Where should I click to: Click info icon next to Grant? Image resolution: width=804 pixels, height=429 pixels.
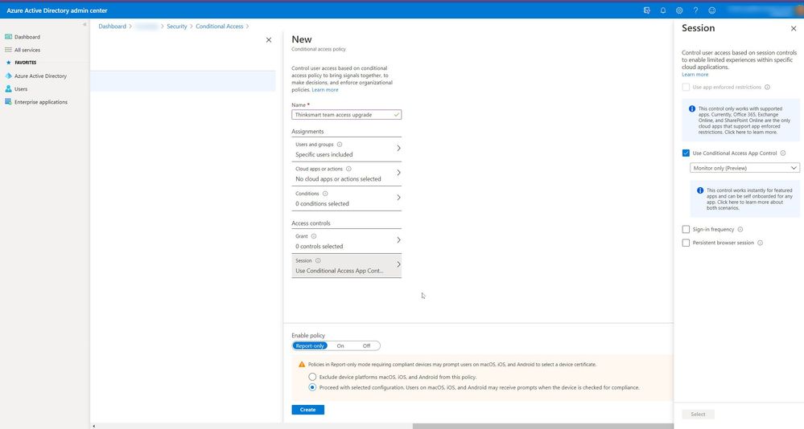pos(314,236)
